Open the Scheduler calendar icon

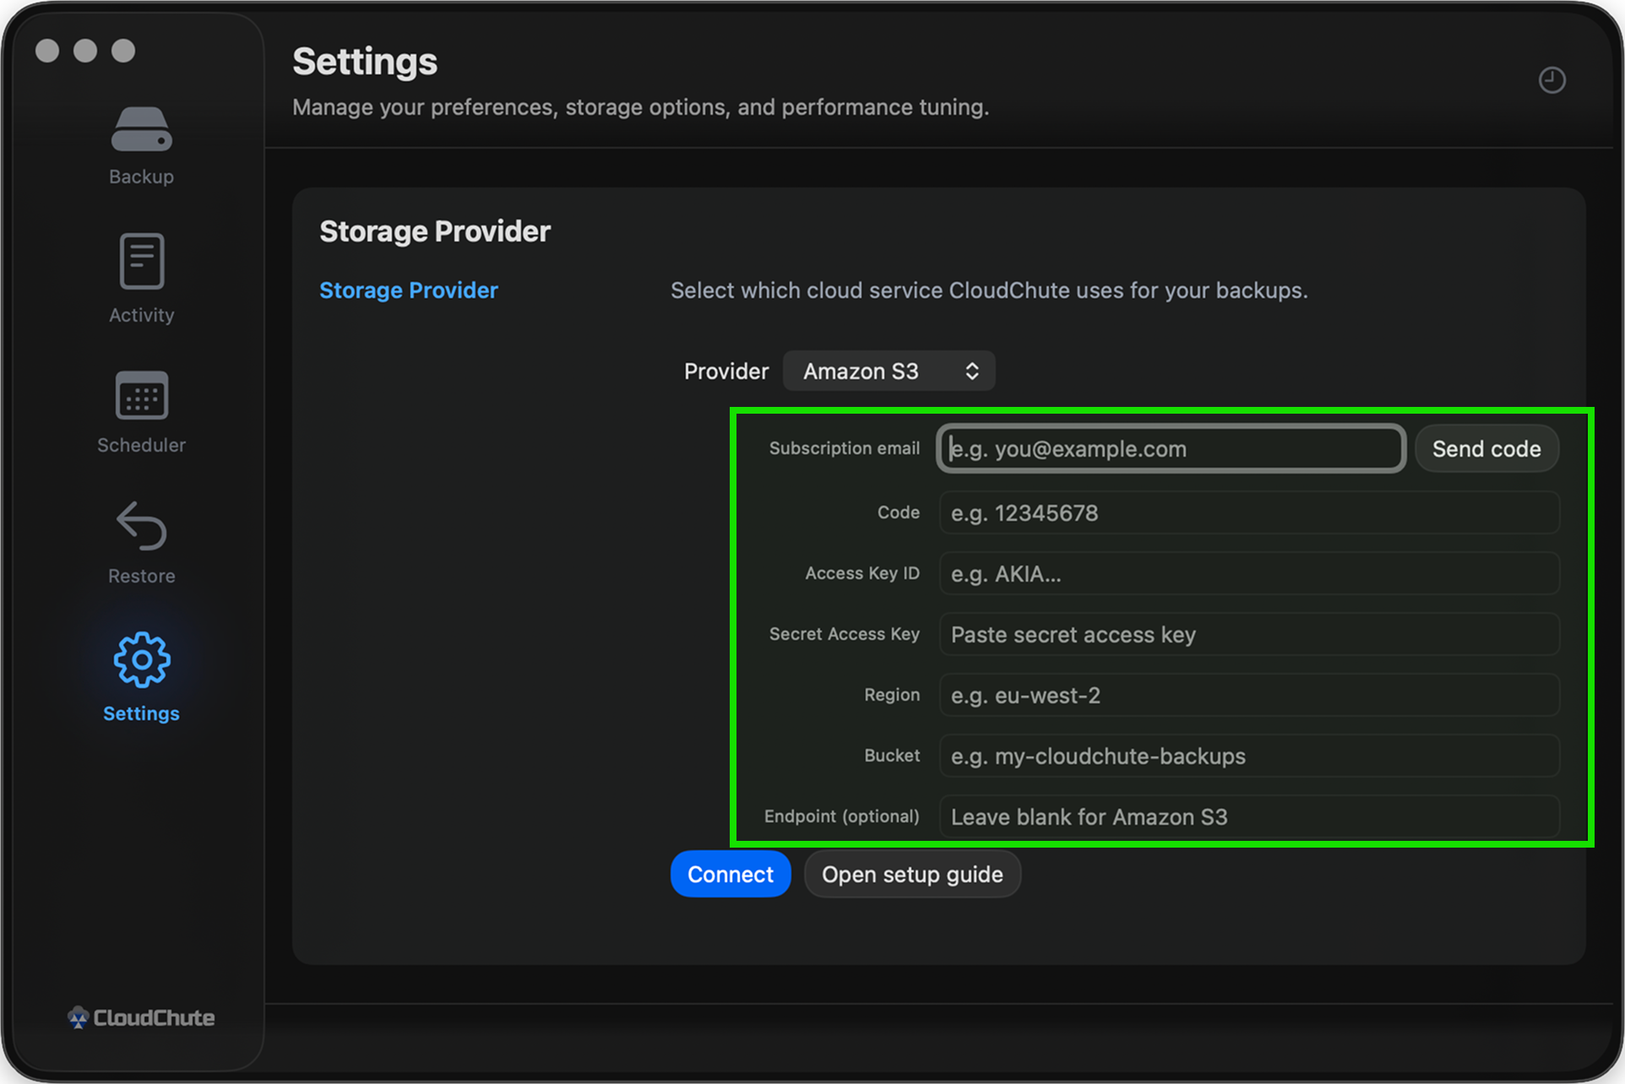(141, 394)
